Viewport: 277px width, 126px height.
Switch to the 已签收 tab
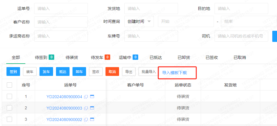(212, 57)
